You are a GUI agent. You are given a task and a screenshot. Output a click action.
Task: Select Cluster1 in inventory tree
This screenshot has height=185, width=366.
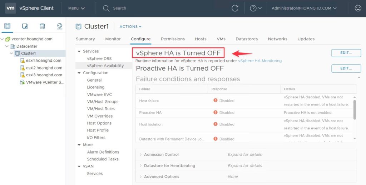(x=29, y=53)
